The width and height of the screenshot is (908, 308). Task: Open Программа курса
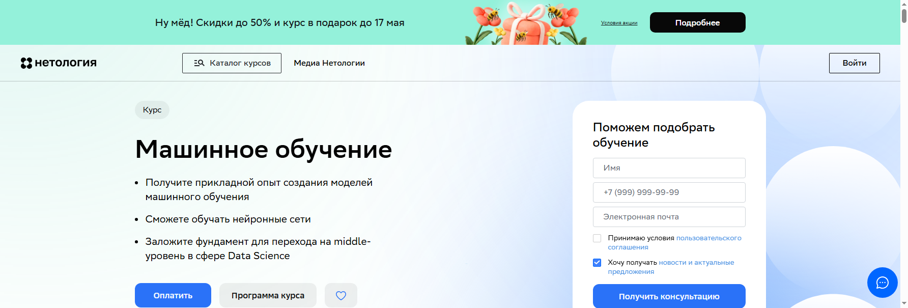pos(268,295)
